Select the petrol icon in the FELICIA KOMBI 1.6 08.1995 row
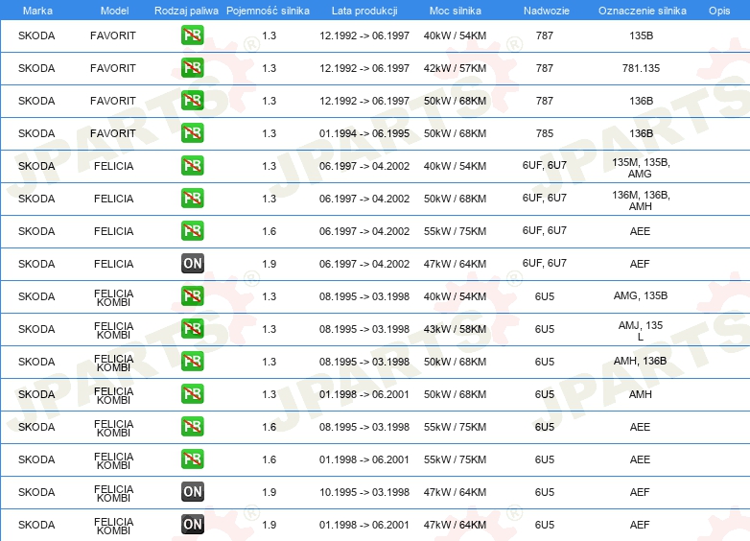Image resolution: width=750 pixels, height=541 pixels. (192, 426)
